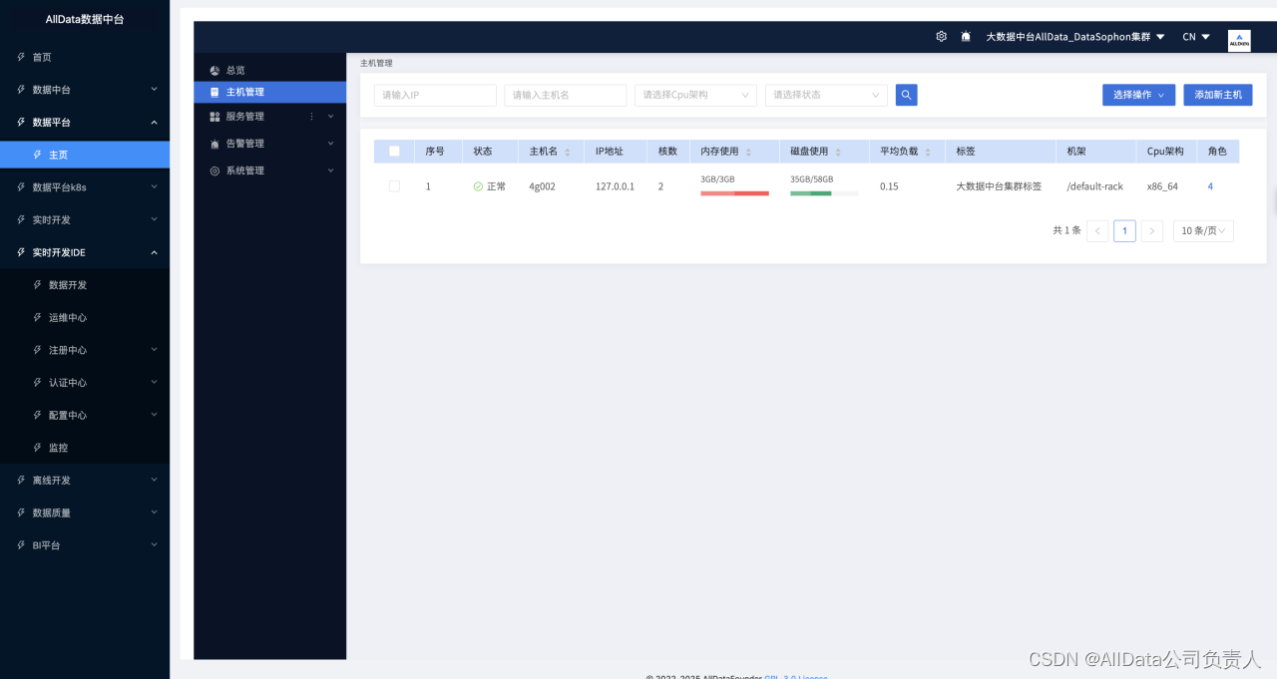This screenshot has height=679, width=1277.
Task: Expand the 注册中心 sidebar chevron
Action: [x=154, y=350]
